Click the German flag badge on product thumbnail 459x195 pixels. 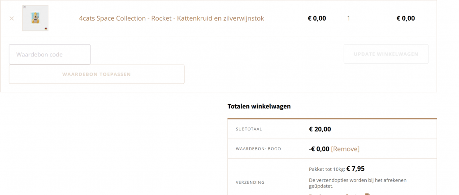[x=46, y=29]
